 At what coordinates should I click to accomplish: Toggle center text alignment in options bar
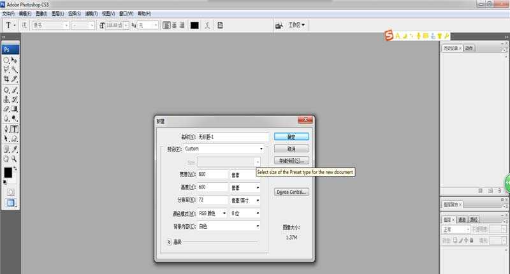point(173,25)
